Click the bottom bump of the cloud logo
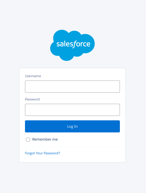146x193 pixels. pyautogui.click(x=67, y=57)
